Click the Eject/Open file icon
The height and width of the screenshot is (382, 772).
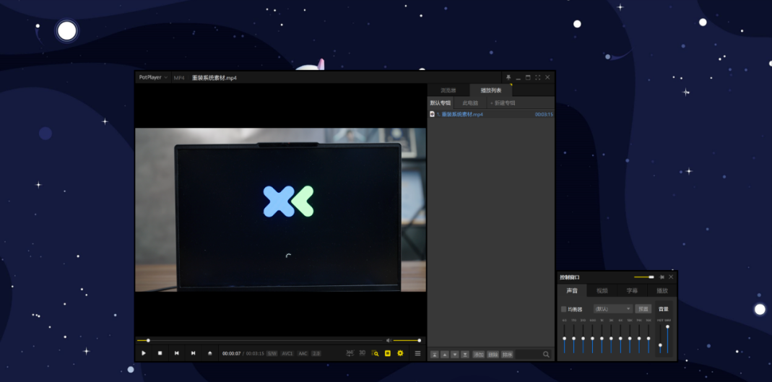pyautogui.click(x=209, y=353)
